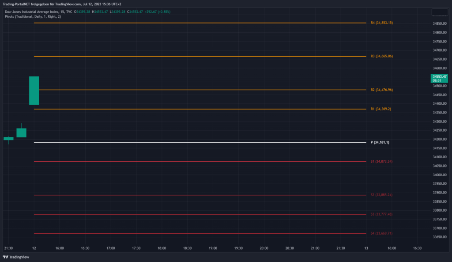This screenshot has width=452, height=262.
Task: Select the R3 pivot label
Action: point(381,56)
